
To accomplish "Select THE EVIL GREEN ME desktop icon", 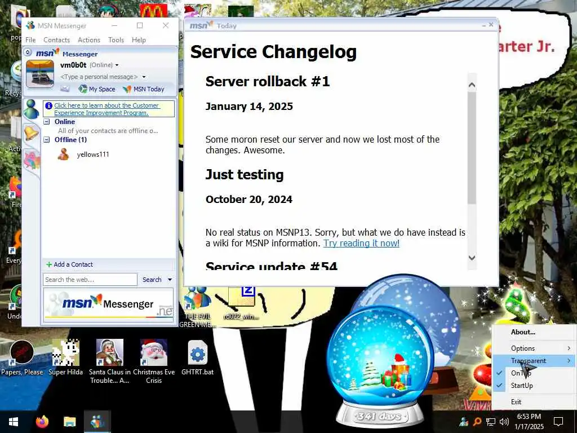I will click(x=197, y=308).
